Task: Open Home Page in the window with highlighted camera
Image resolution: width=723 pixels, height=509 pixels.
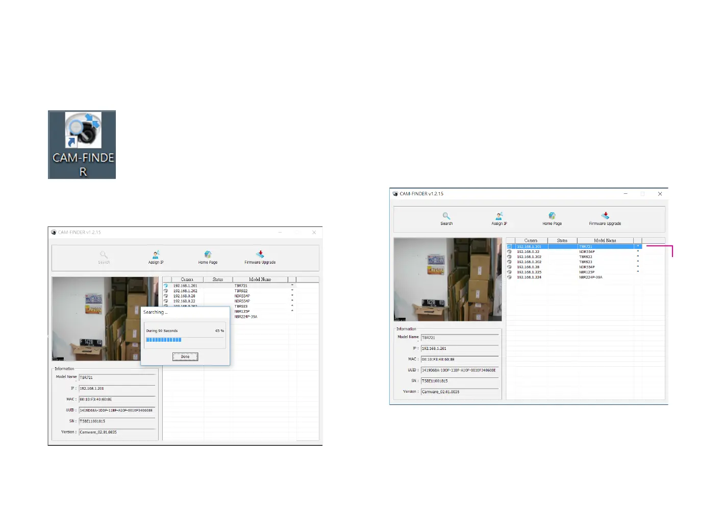Action: pyautogui.click(x=552, y=218)
